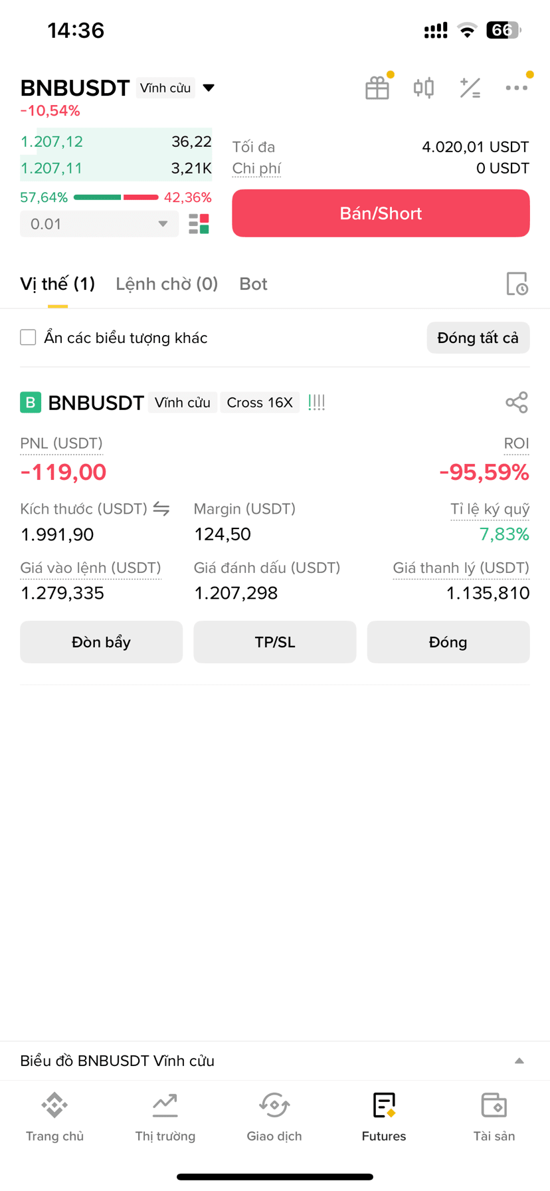Switch to Lệnh chờ (0) tab
Screen dimensions: 550x1191
click(x=167, y=284)
